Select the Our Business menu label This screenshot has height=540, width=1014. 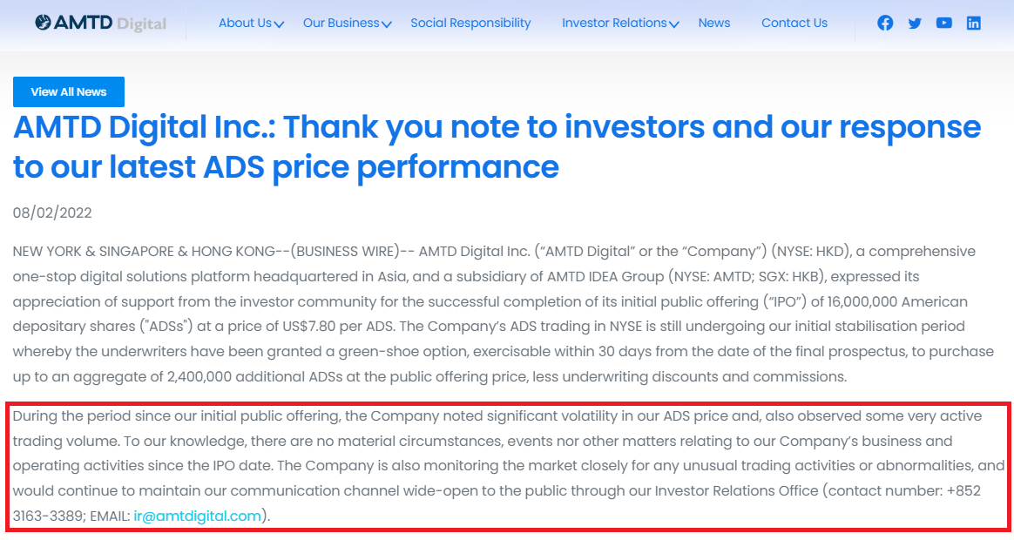click(x=341, y=24)
